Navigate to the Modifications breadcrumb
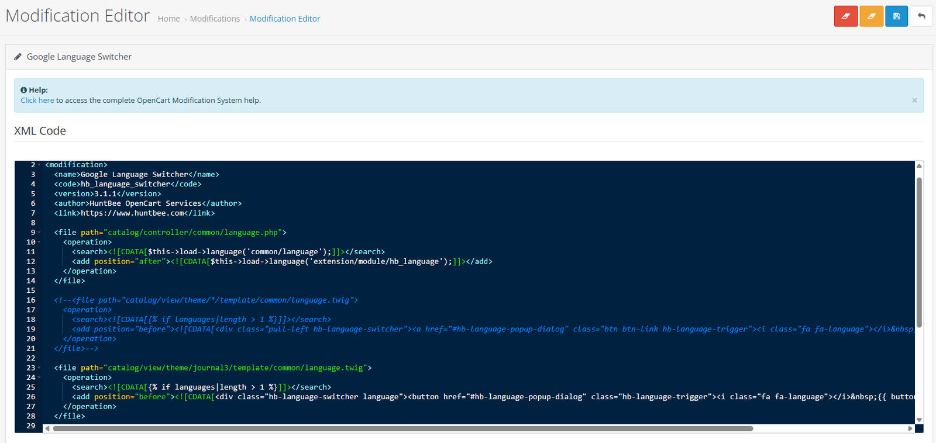The image size is (936, 443). click(215, 19)
